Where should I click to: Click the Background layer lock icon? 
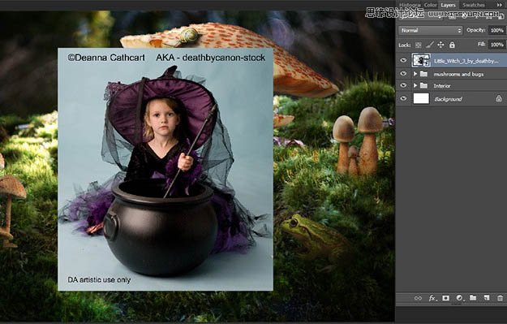[499, 98]
